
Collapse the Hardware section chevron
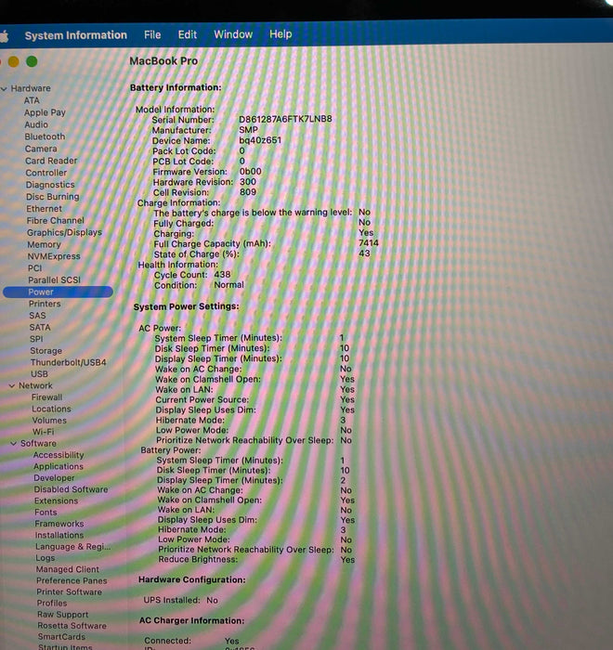(4, 89)
